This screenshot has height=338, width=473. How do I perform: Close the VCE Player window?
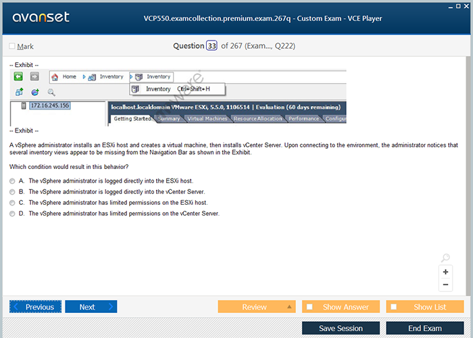pos(466,6)
